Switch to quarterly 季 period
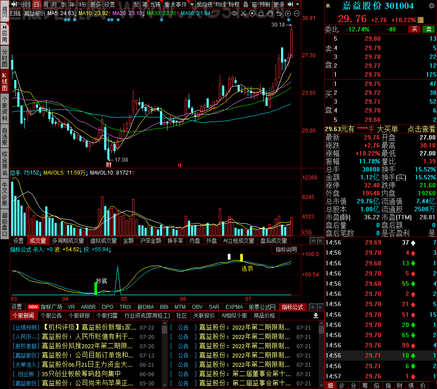This screenshot has width=437, height=389. click(x=63, y=4)
